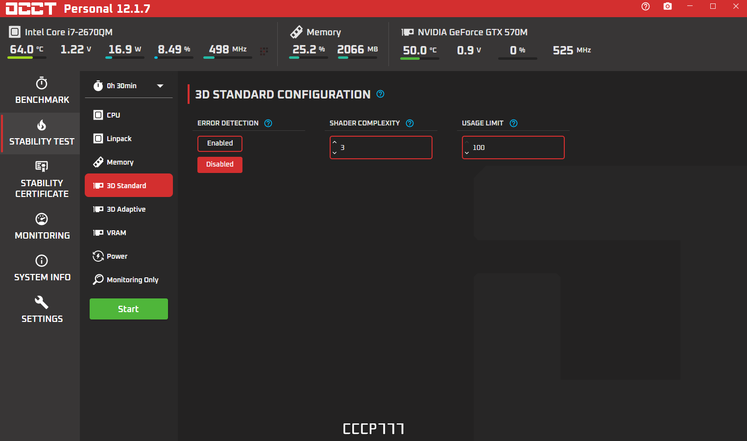This screenshot has height=441, width=747.
Task: Click the CPU usage 8.49 % reading
Action: click(x=174, y=49)
